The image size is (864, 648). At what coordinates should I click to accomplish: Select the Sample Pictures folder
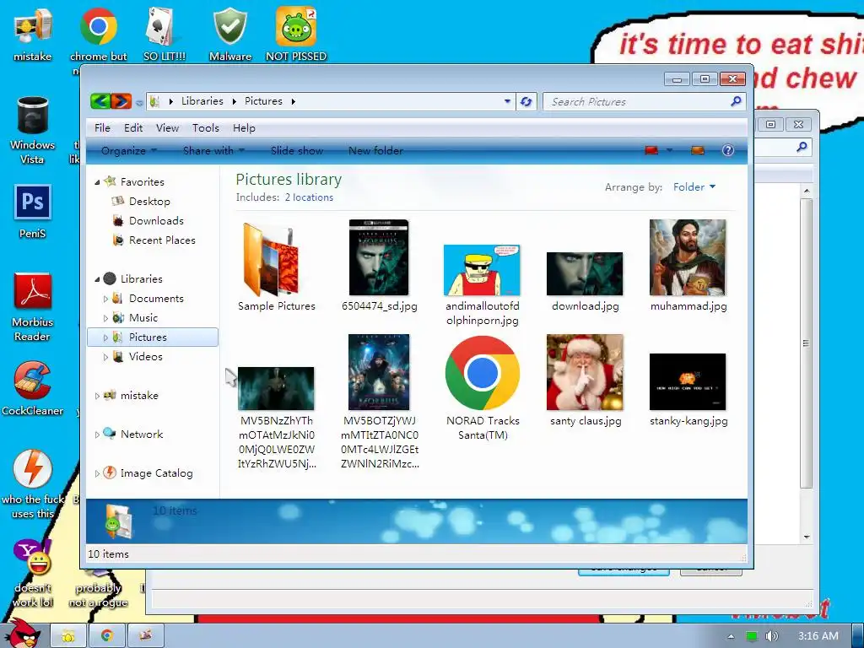click(277, 267)
